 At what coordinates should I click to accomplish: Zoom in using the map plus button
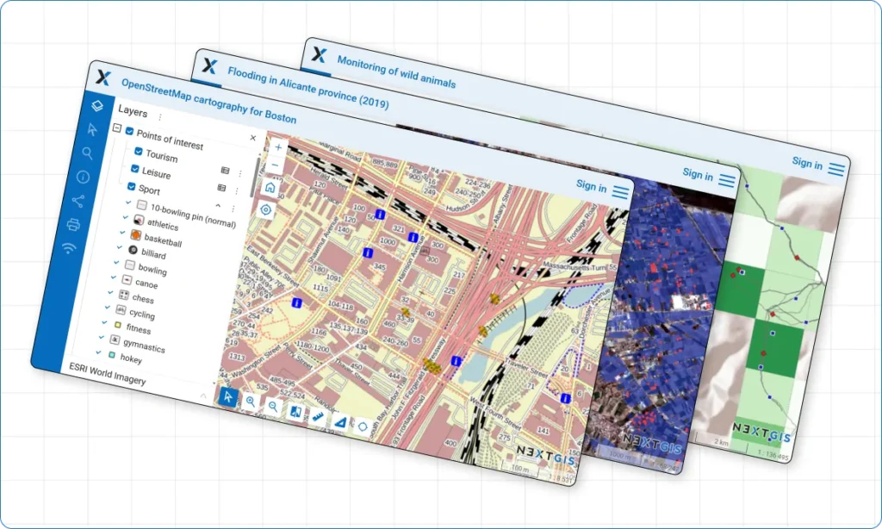coord(277,147)
